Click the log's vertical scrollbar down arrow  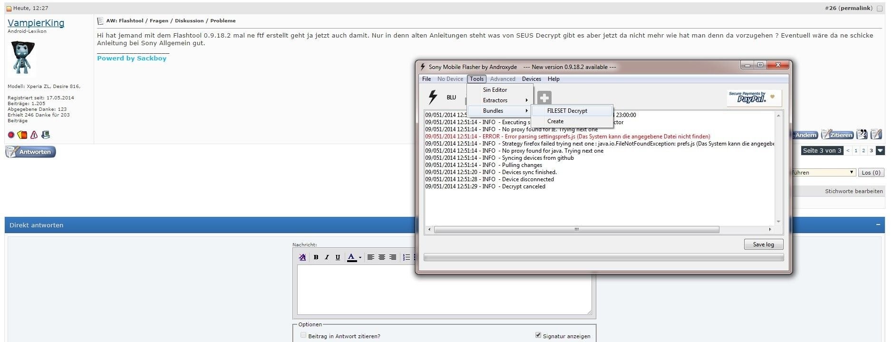tap(778, 221)
